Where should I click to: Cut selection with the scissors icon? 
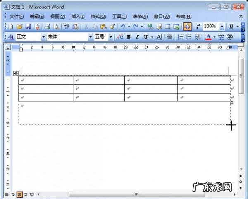[x=86, y=27]
